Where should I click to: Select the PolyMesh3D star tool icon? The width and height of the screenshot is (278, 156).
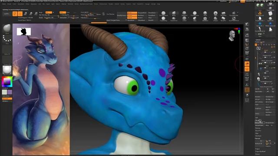click(x=270, y=8)
